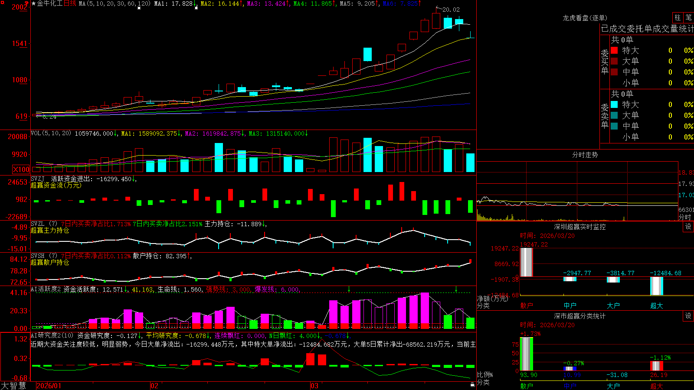Viewport: 694px width, 390px height.
Task: Click the red 特大 buy-order color swatch
Action: [x=614, y=50]
